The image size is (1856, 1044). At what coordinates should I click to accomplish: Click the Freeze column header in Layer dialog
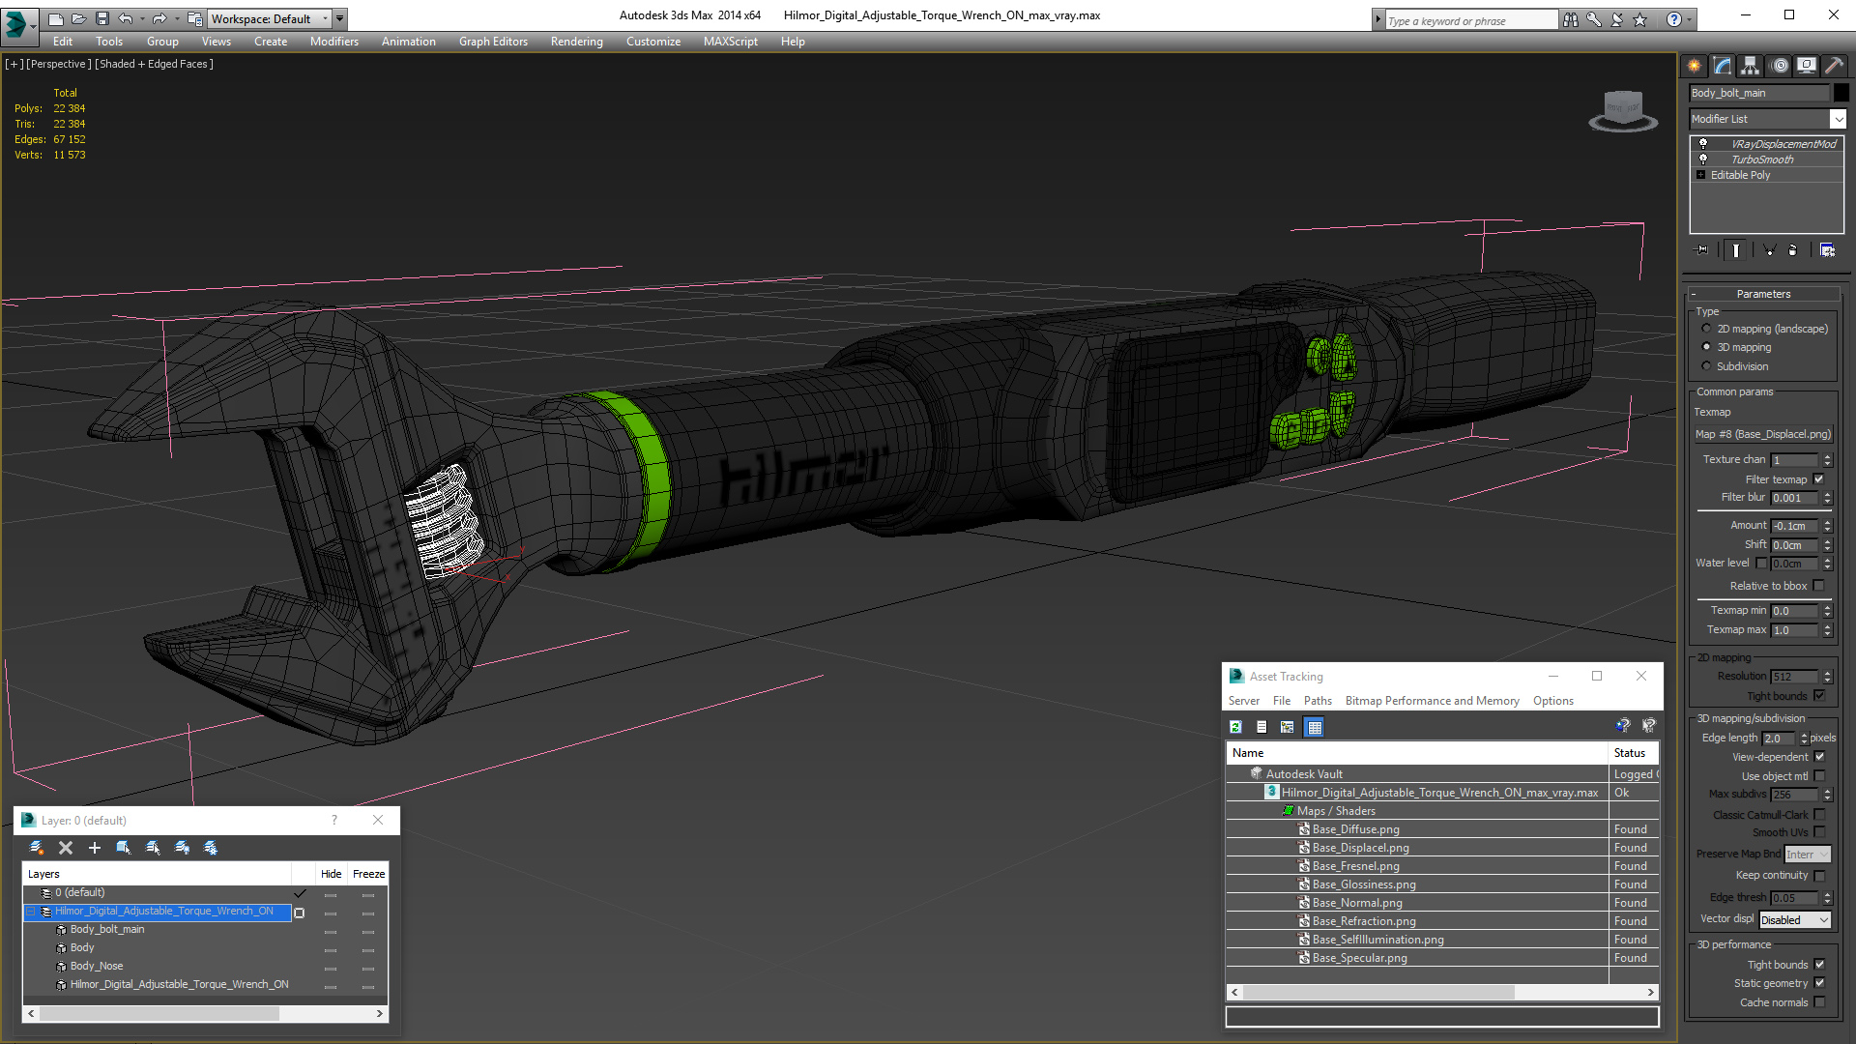(368, 874)
